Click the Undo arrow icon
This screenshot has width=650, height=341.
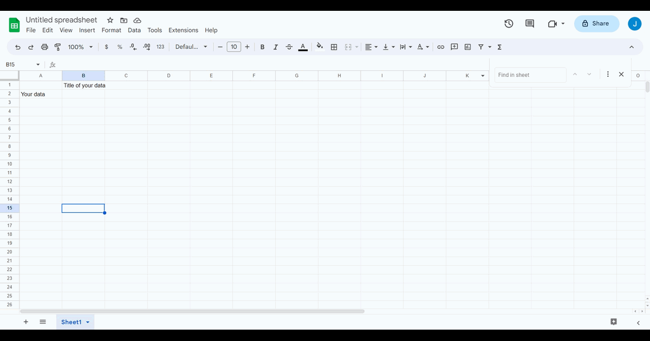(x=18, y=47)
